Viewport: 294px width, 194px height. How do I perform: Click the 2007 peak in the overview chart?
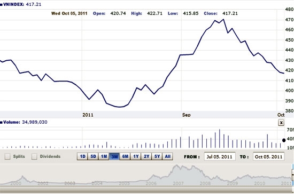point(176,166)
